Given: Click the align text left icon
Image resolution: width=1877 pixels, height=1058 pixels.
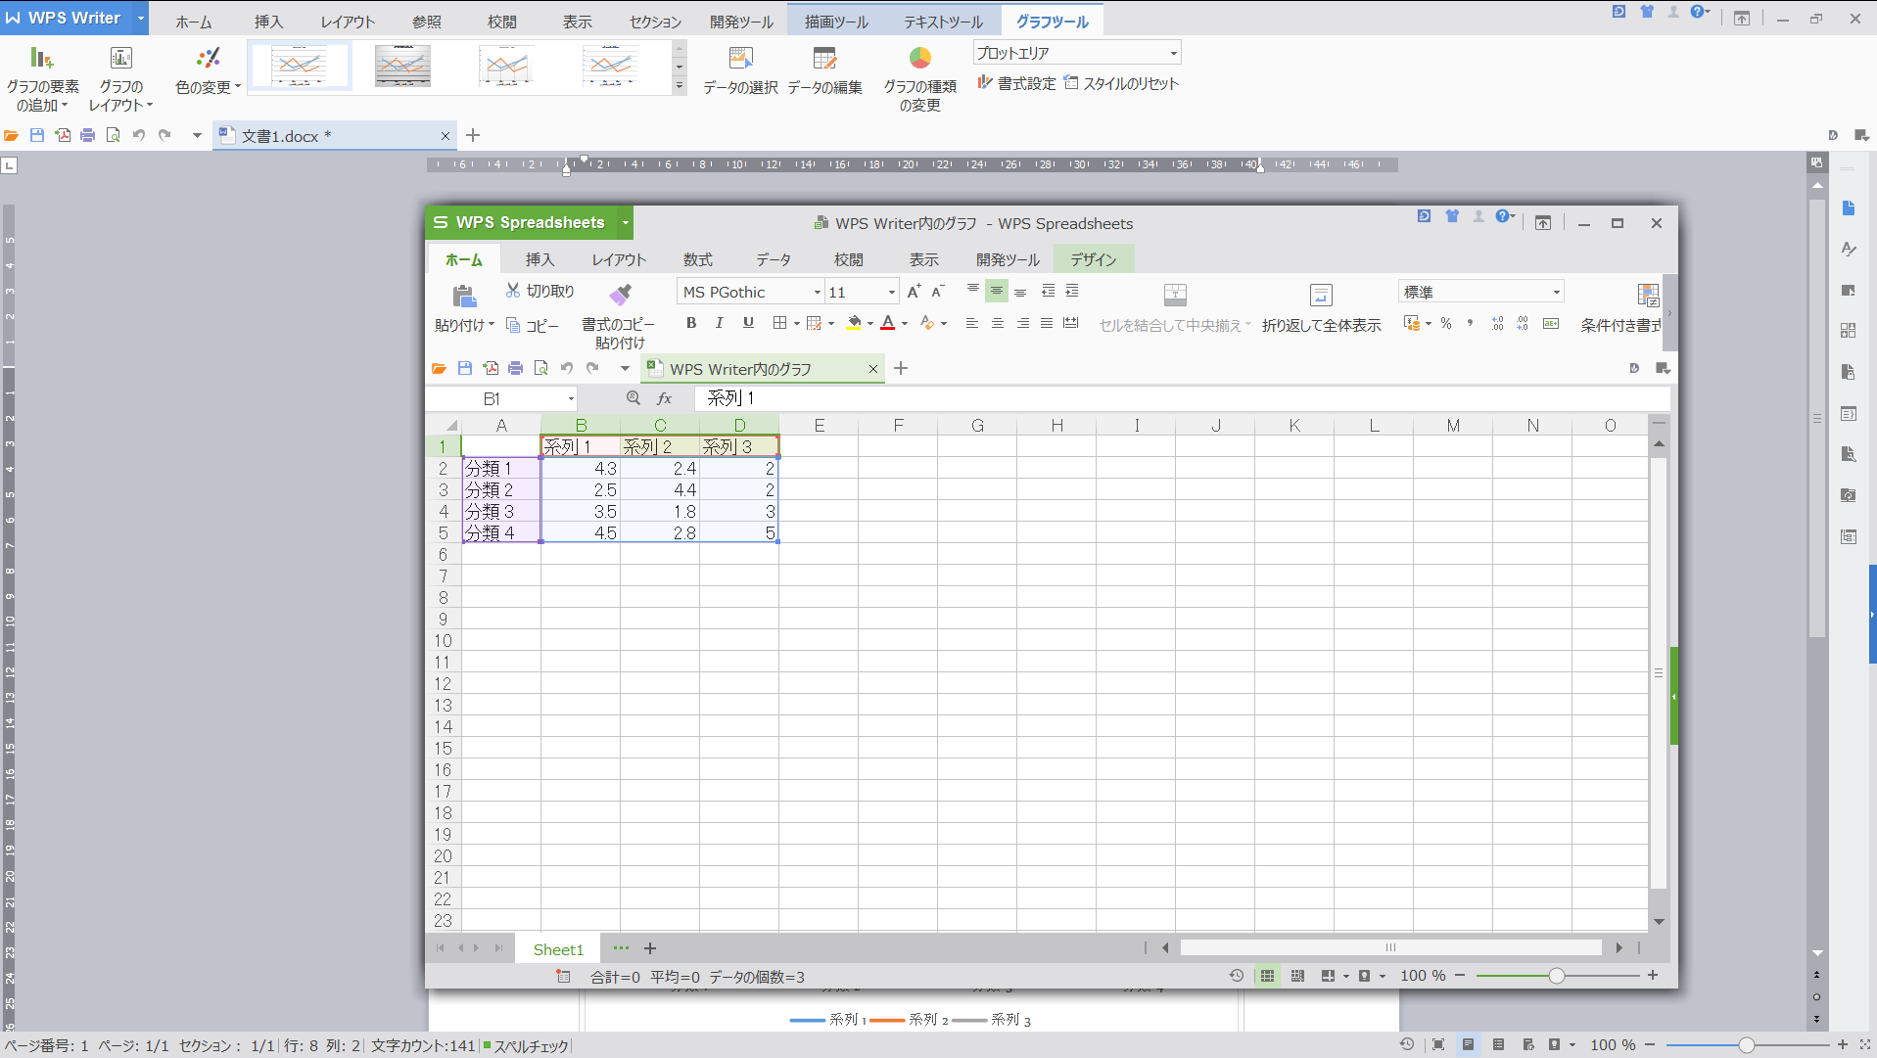Looking at the screenshot, I should click(x=972, y=323).
